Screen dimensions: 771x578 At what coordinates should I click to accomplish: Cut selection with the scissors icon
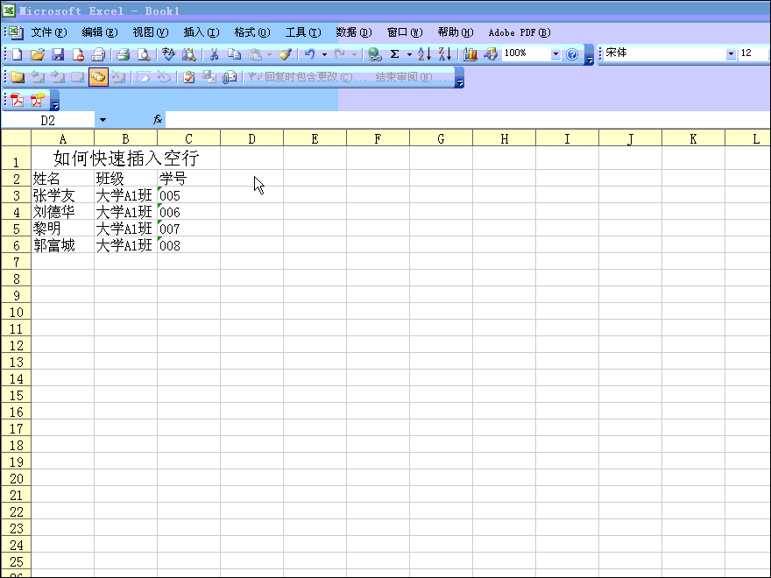[213, 54]
